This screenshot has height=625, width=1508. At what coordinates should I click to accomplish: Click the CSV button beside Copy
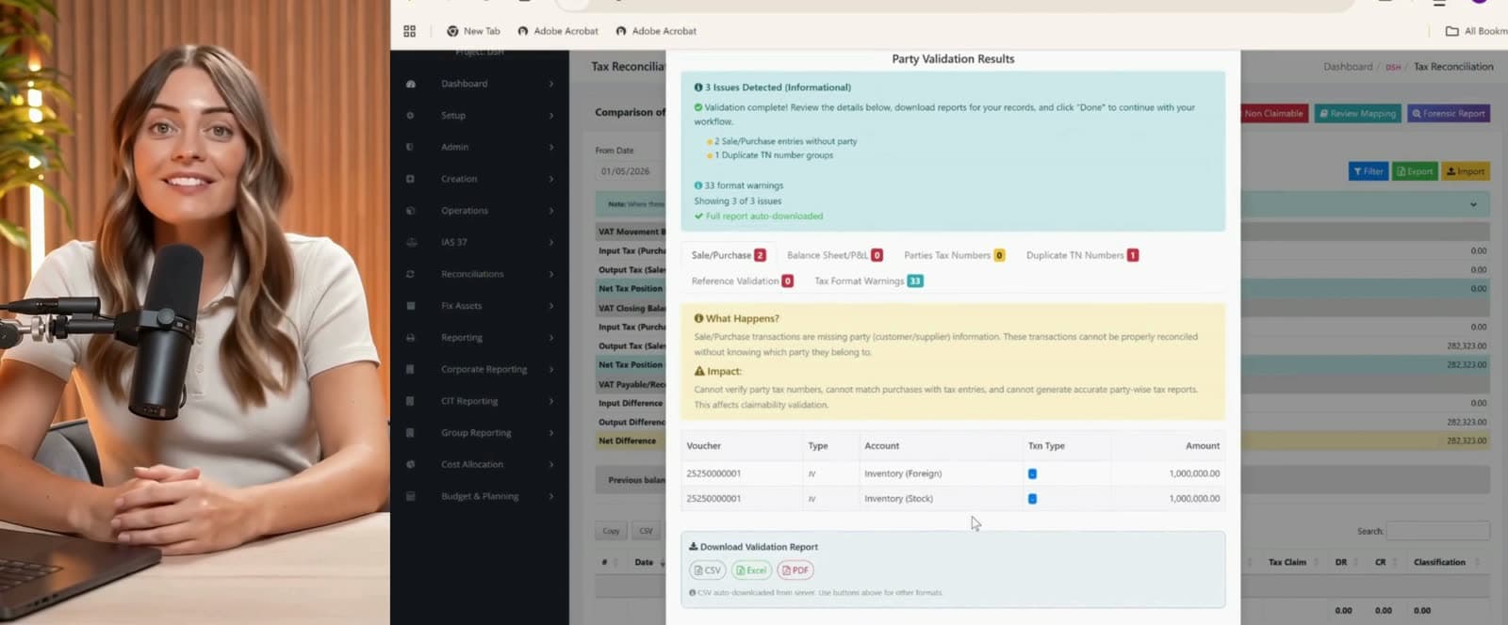click(x=646, y=531)
